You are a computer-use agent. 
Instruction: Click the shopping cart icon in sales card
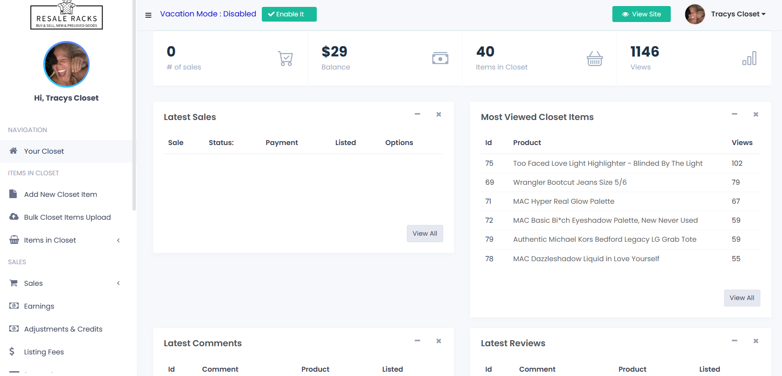pyautogui.click(x=286, y=58)
